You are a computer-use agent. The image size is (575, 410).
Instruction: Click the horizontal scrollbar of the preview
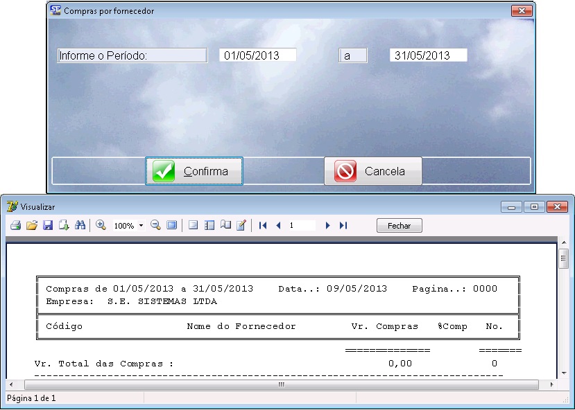point(281,384)
